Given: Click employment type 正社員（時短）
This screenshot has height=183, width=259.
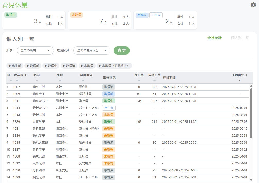Looking at the screenshot, I should tap(89, 128).
